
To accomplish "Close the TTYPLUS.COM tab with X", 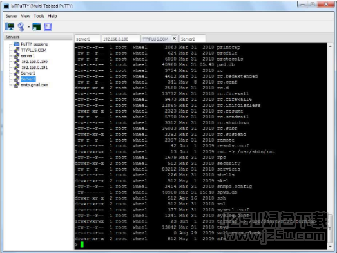I will tap(175, 39).
